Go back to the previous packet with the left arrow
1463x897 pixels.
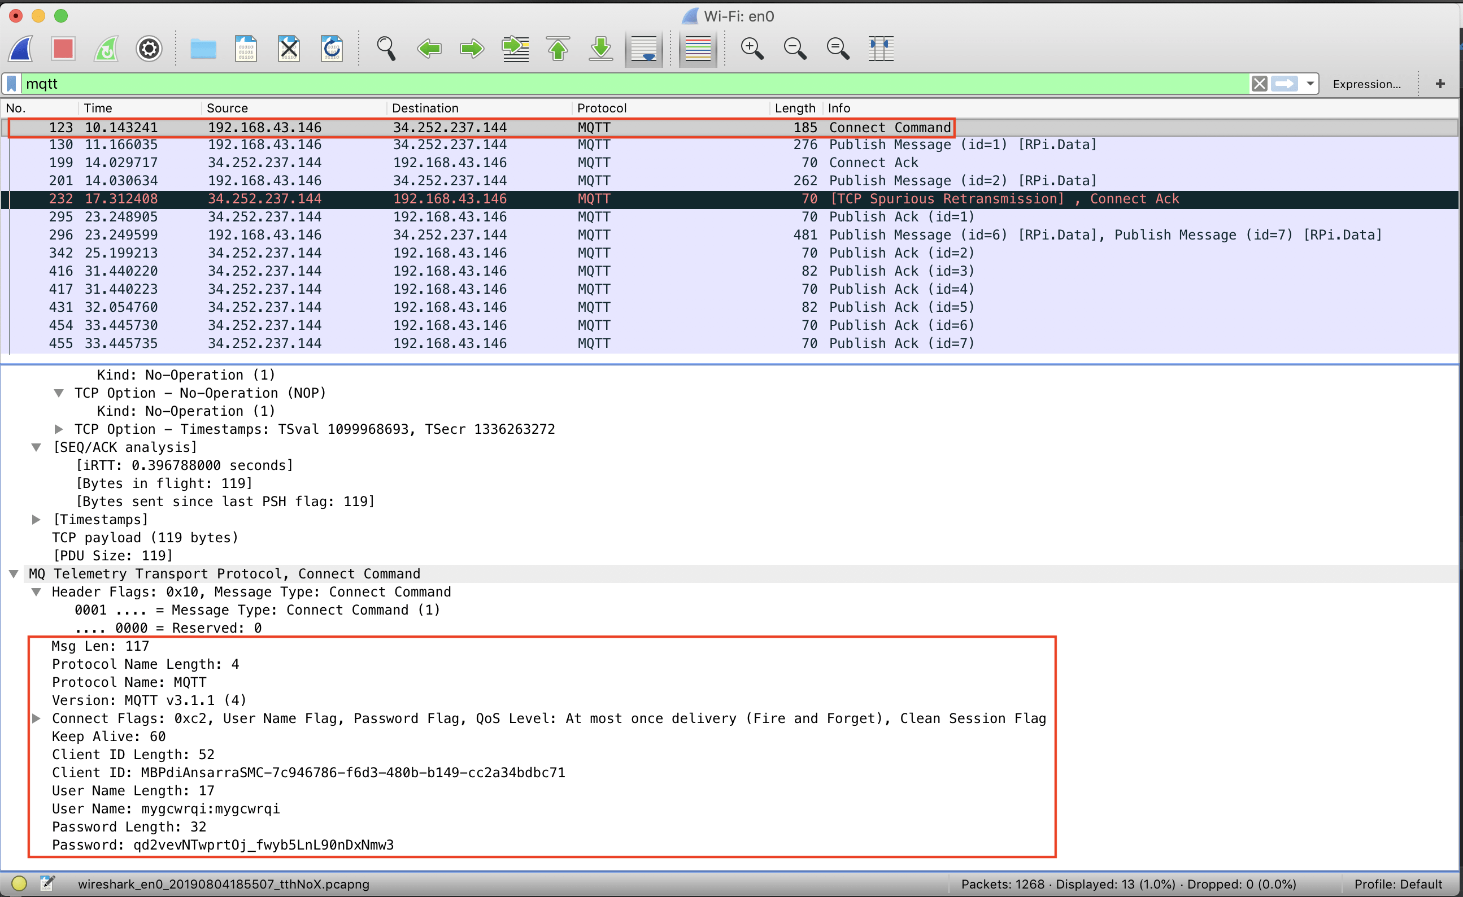tap(429, 48)
